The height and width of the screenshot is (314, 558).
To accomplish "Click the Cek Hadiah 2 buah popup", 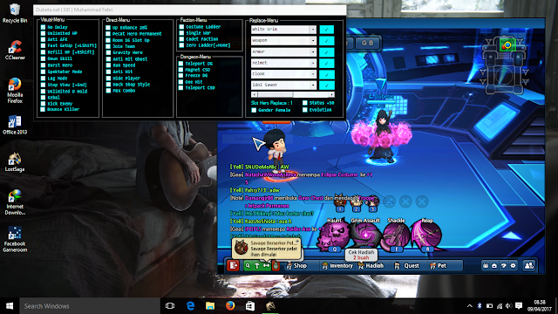I will [x=361, y=255].
